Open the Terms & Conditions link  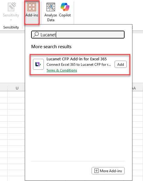[62, 70]
